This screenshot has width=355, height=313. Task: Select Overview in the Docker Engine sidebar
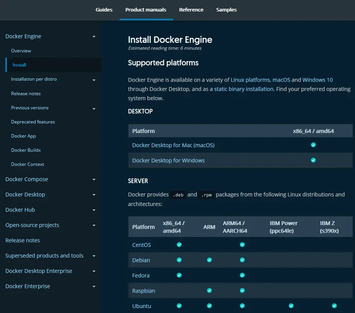pyautogui.click(x=21, y=50)
